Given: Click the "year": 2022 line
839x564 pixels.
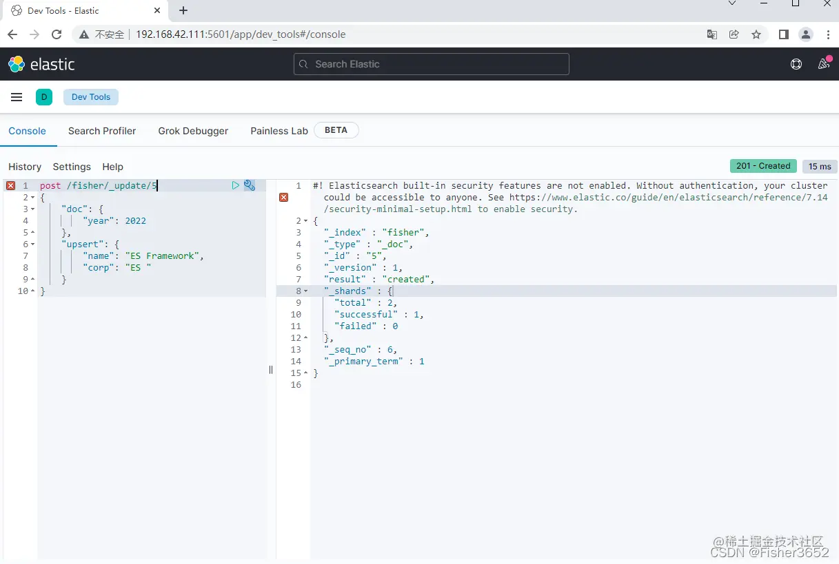Looking at the screenshot, I should point(114,221).
